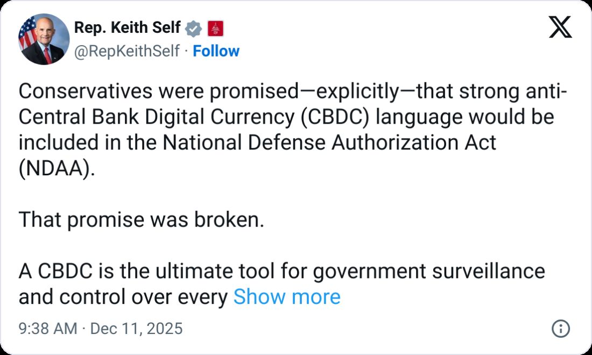The width and height of the screenshot is (592, 355).
Task: Click the red Capitol government badge
Action: click(x=215, y=28)
